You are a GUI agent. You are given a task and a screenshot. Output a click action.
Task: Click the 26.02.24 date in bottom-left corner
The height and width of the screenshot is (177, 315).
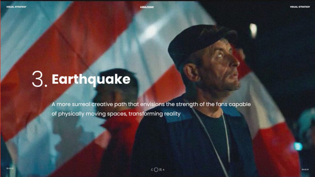click(x=10, y=168)
